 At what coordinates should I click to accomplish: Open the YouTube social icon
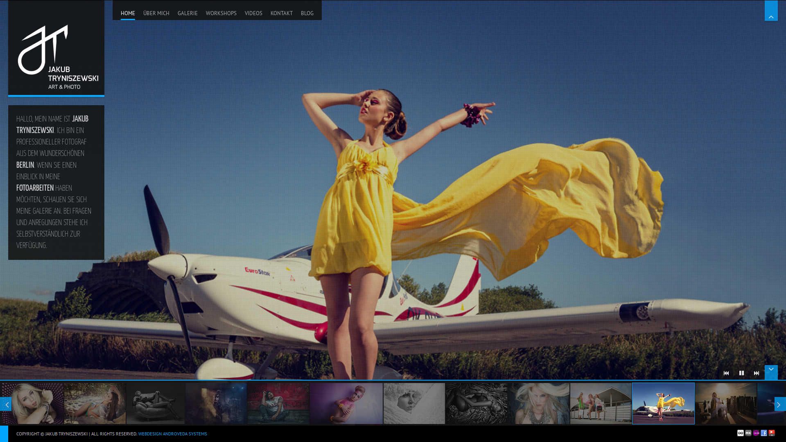(x=772, y=433)
